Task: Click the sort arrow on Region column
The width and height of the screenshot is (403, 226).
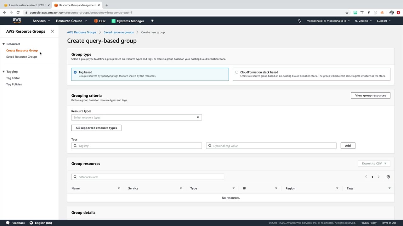Action: pos(337,188)
